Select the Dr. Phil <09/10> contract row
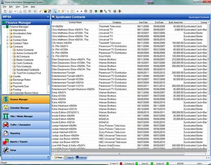Screen dimensions: 211x165 pyautogui.click(x=129, y=56)
